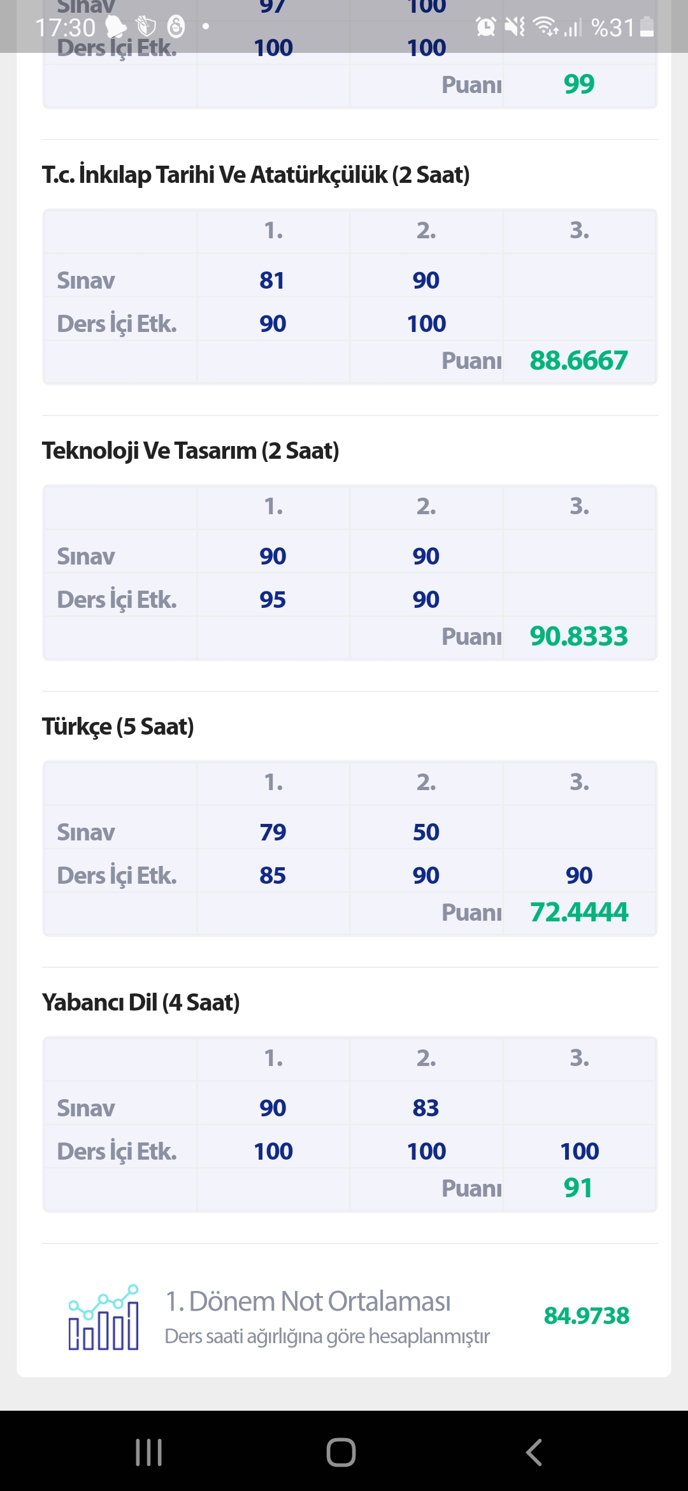Viewport: 688px width, 1491px height.
Task: Tap the Türkçe second exam grade 50
Action: click(426, 832)
